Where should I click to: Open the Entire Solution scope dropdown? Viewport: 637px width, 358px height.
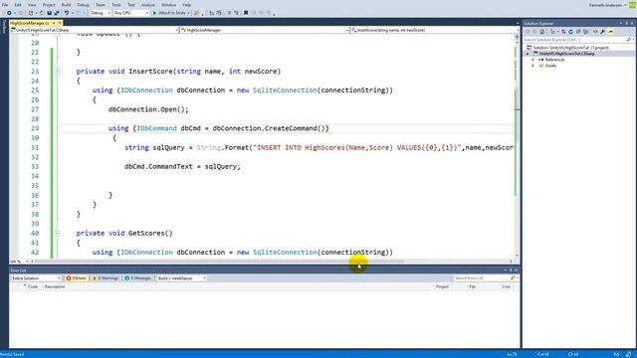(x=36, y=278)
